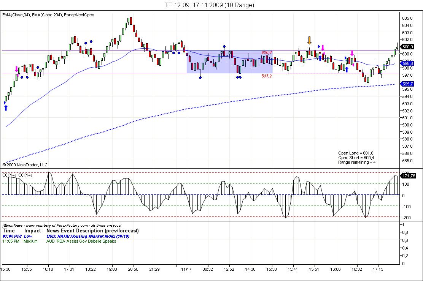Click the blue 595,7 EMA price marker
This screenshot has height=281, width=423.
point(408,84)
